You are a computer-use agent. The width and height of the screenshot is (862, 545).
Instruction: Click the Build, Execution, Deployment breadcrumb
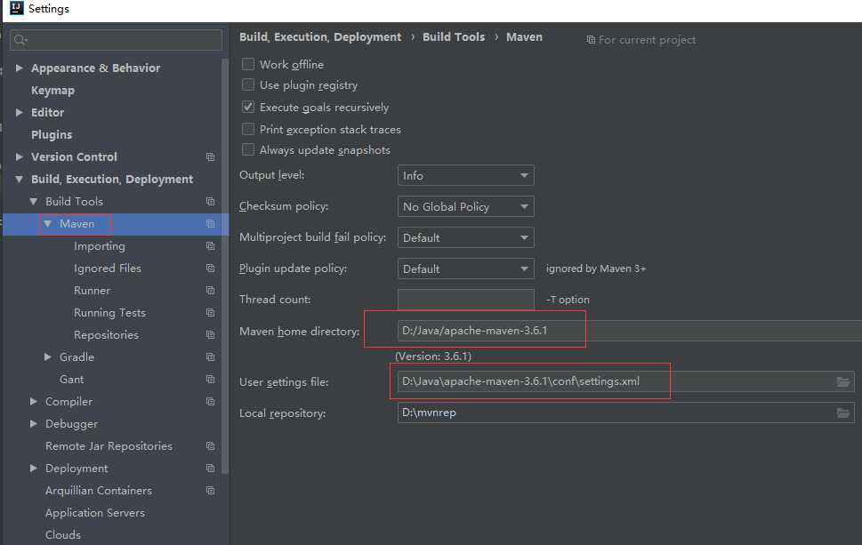[320, 37]
